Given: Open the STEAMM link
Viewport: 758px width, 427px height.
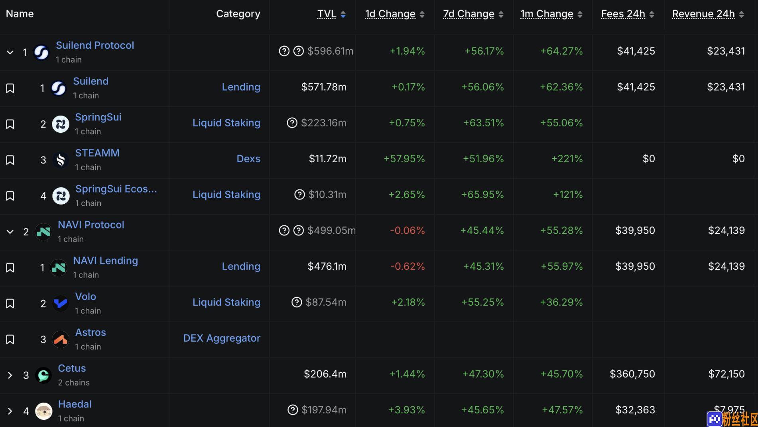Looking at the screenshot, I should click(97, 153).
